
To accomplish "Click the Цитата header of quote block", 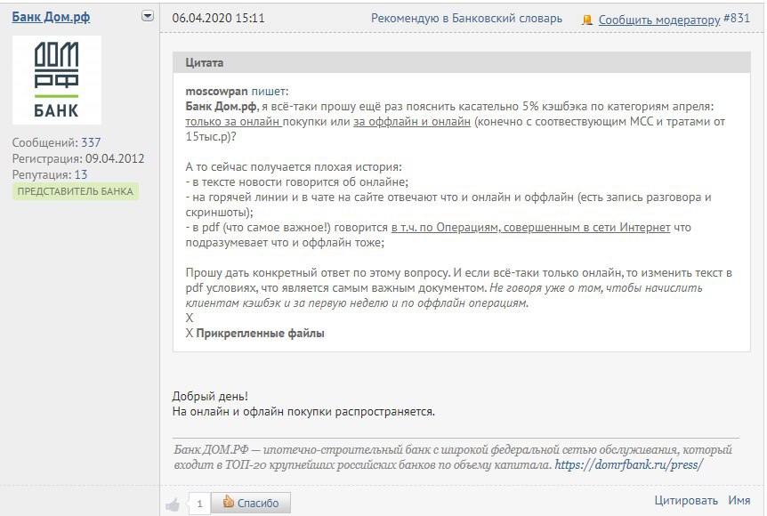I will tap(461, 62).
